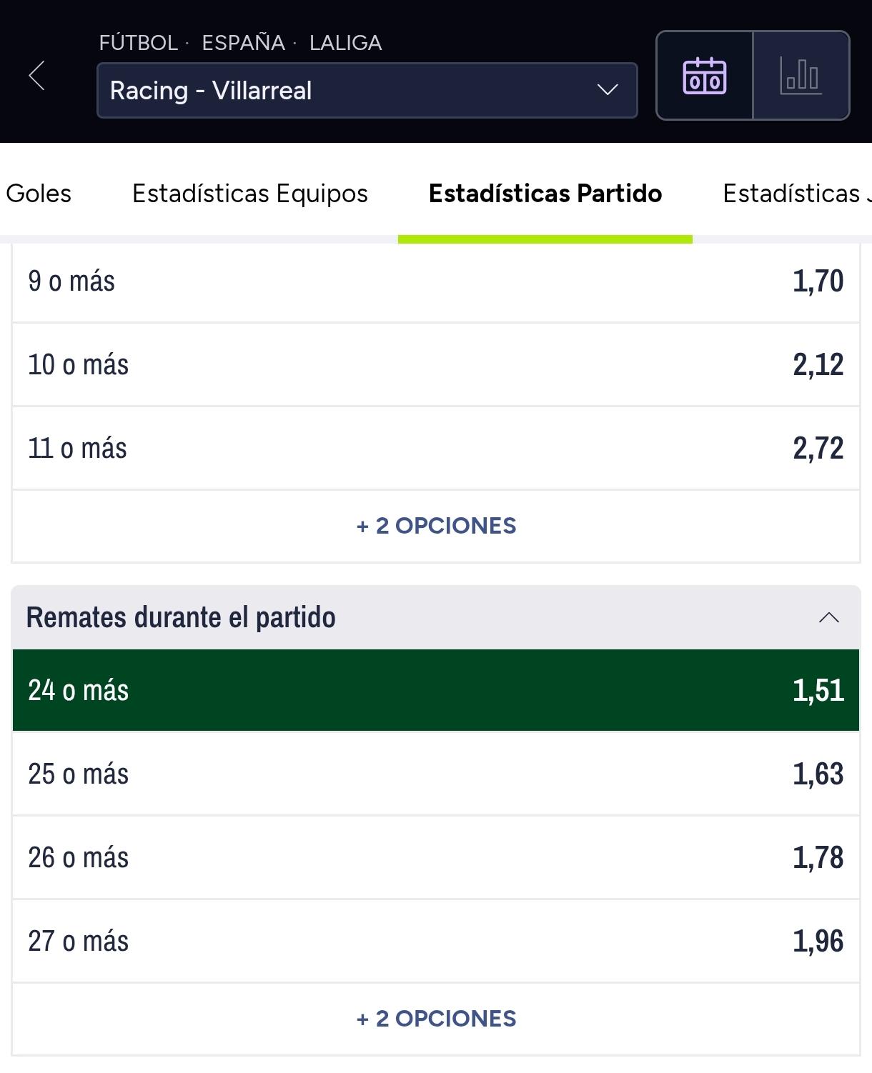Screen dimensions: 872x1073
Task: Choose the 11 o más odds 2,72
Action: 436,448
